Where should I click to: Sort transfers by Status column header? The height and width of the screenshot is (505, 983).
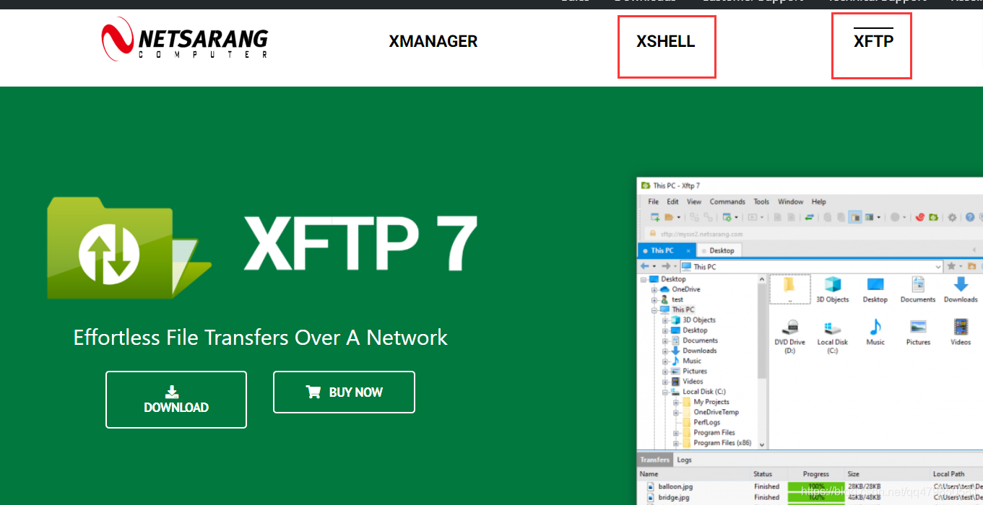[763, 474]
